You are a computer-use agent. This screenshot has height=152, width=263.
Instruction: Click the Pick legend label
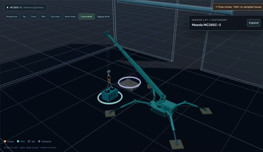(23, 142)
